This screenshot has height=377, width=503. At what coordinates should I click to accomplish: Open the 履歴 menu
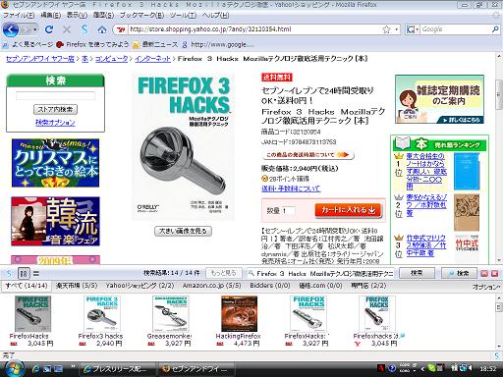pos(103,15)
